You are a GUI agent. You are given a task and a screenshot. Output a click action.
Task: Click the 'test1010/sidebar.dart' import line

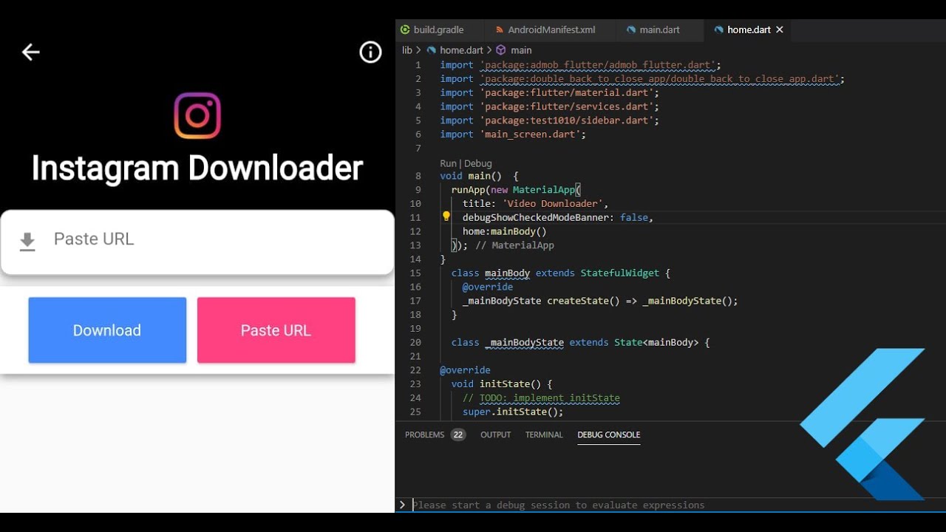[x=549, y=120]
